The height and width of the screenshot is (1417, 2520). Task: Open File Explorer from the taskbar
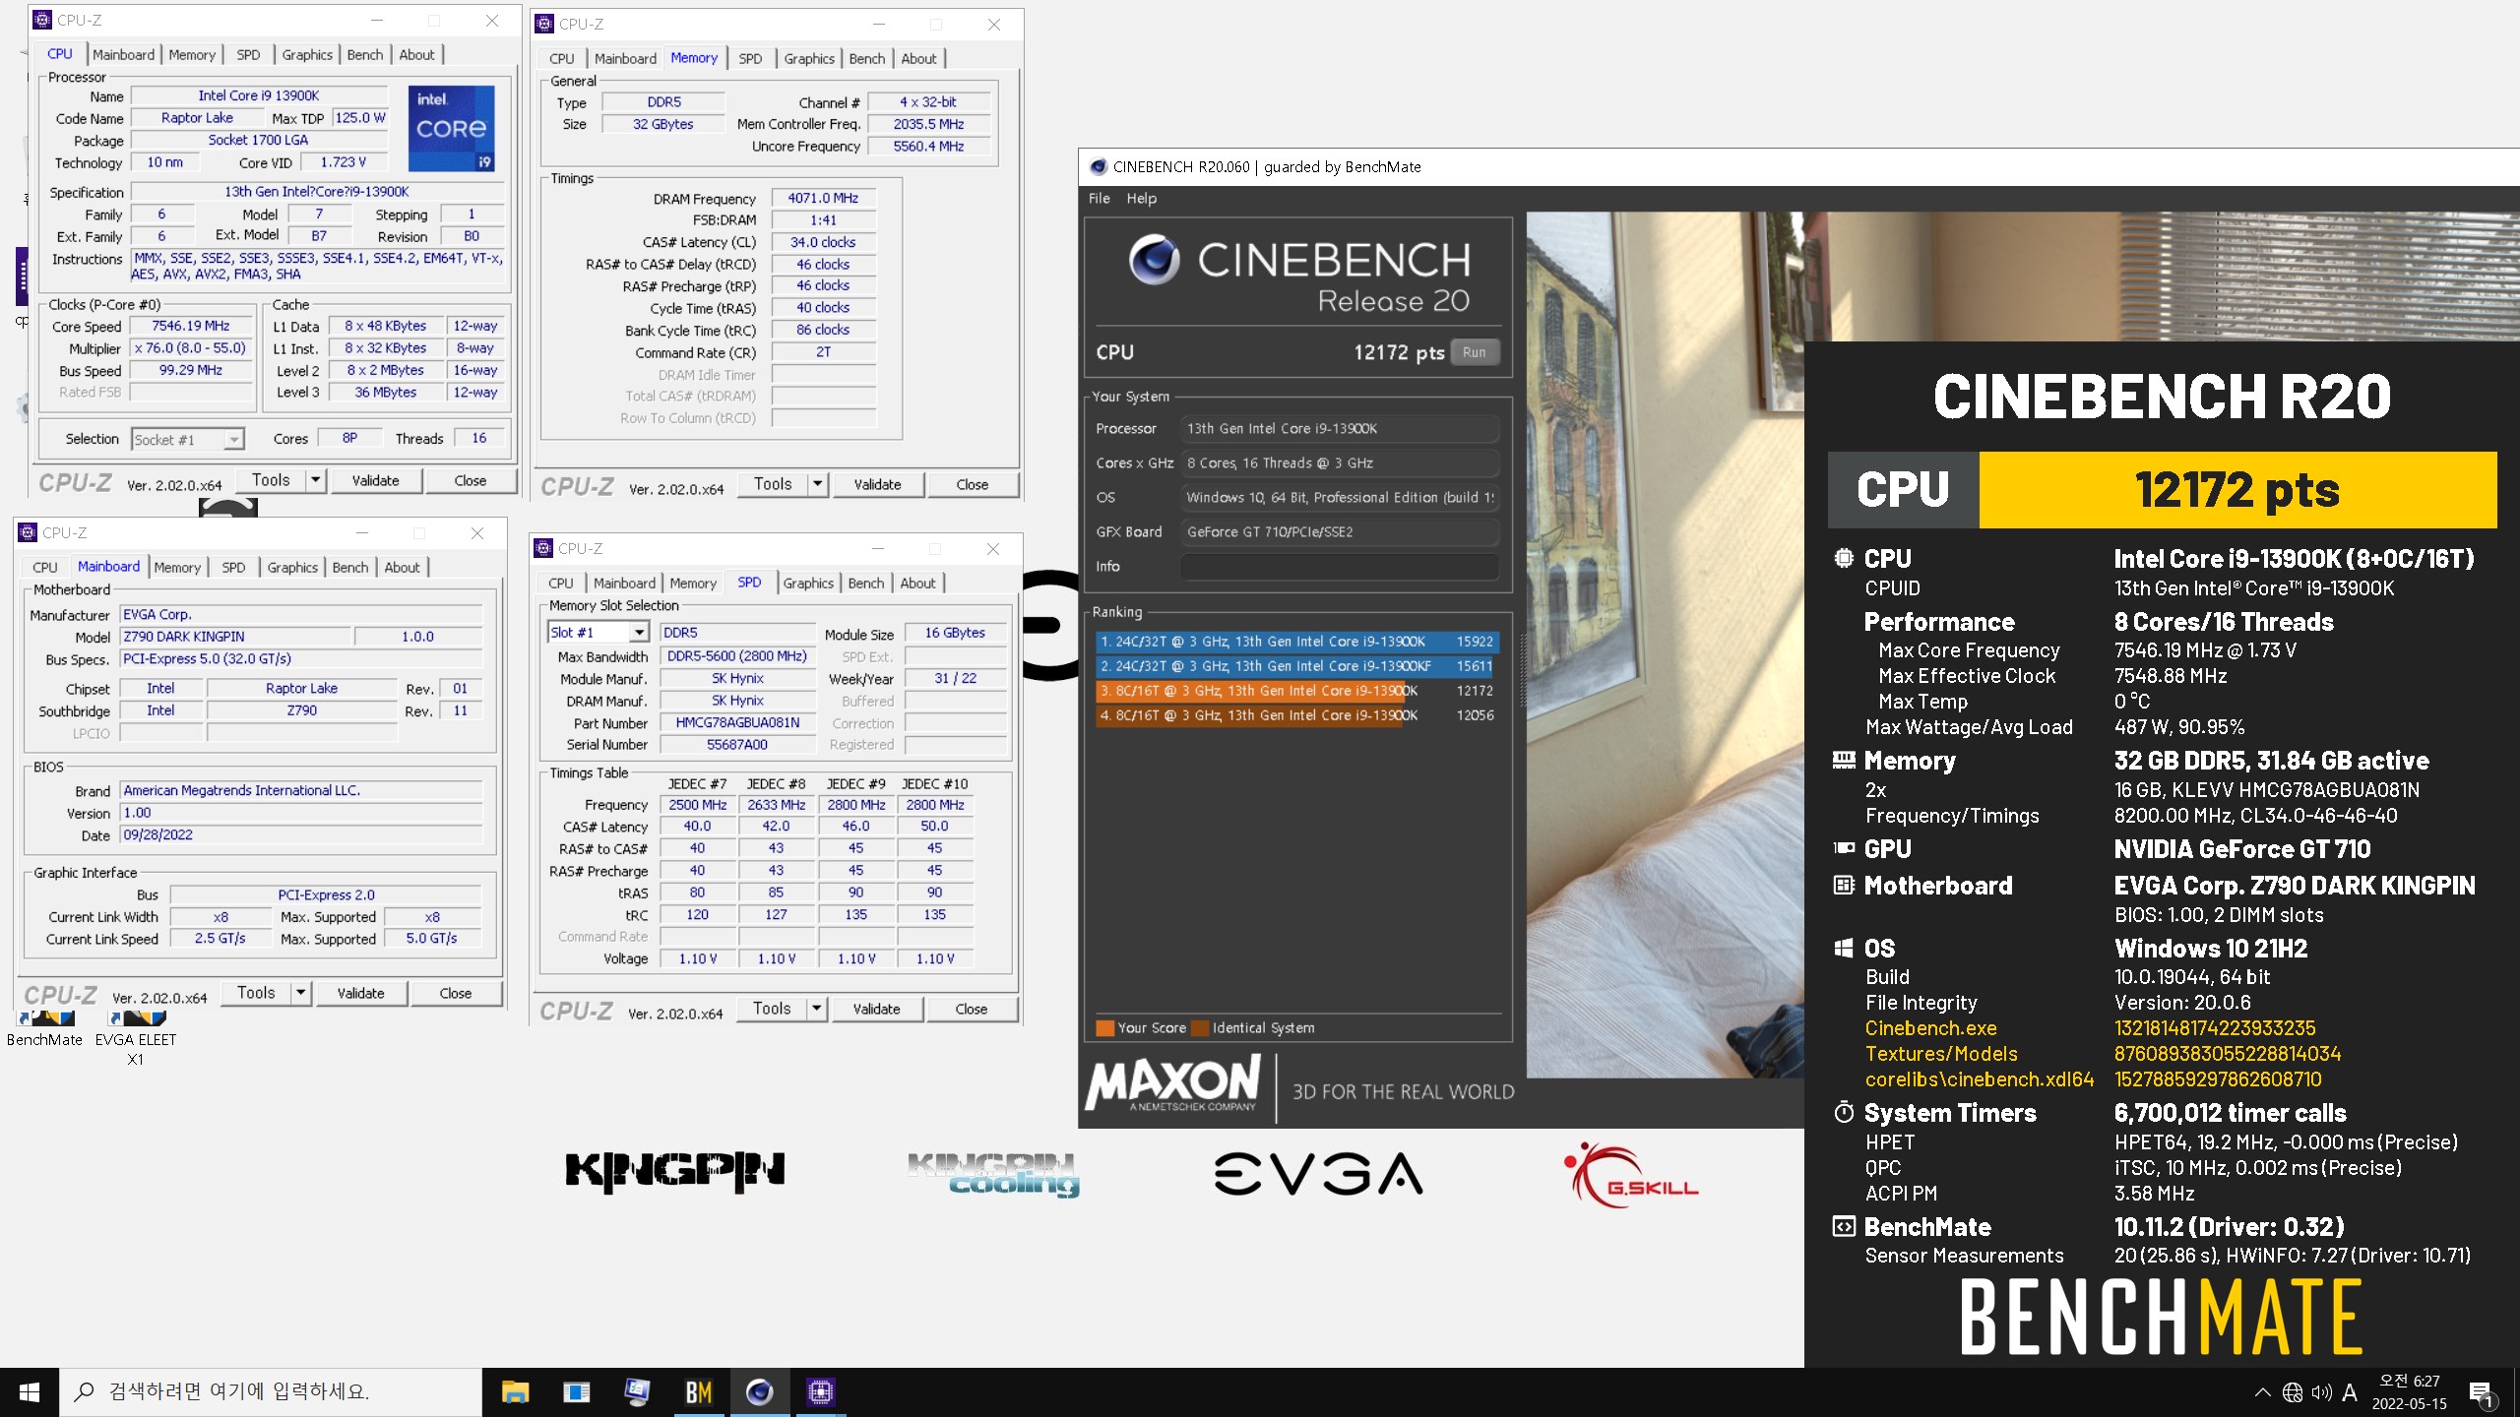point(515,1391)
